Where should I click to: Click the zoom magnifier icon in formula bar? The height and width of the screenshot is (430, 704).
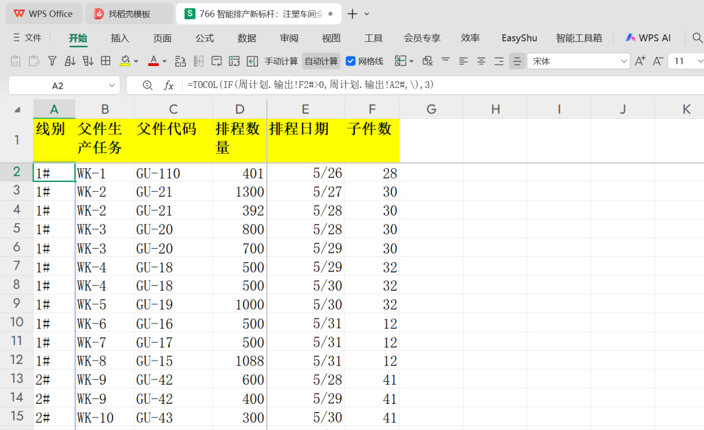(x=147, y=85)
